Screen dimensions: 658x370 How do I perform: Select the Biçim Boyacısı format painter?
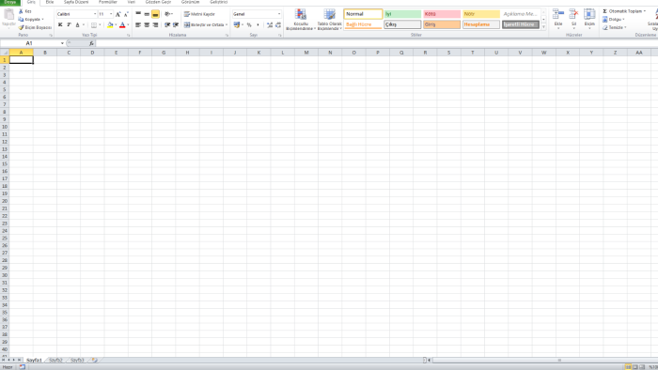coord(35,27)
